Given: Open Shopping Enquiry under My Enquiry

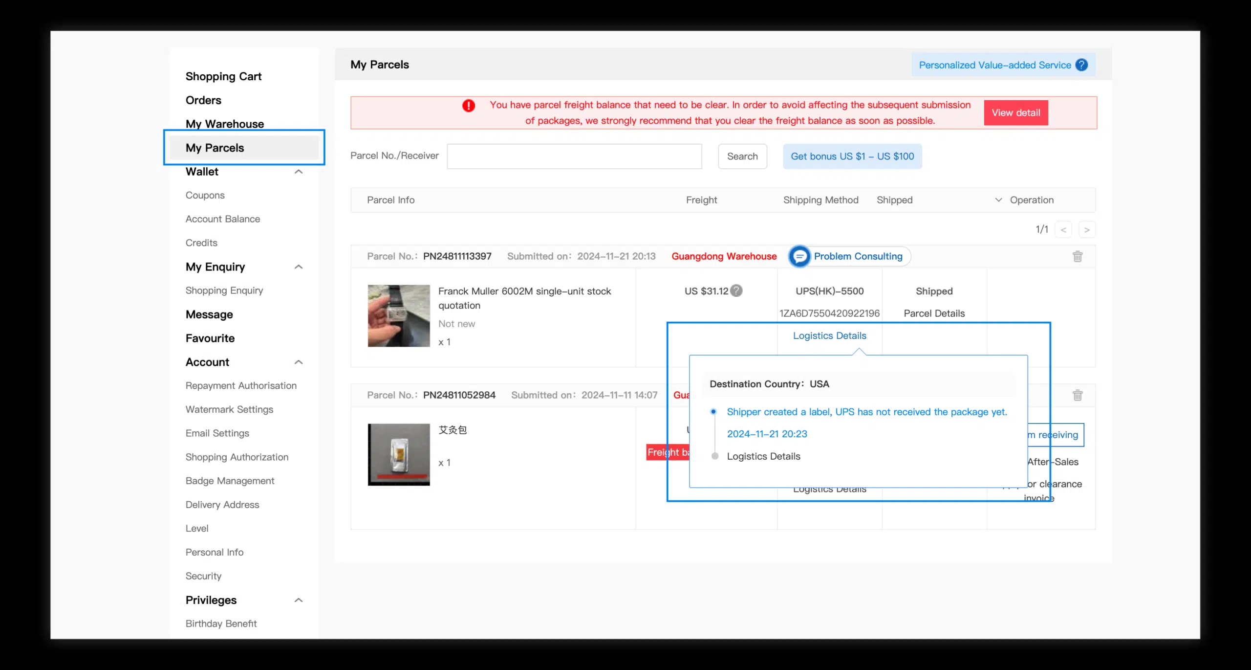Looking at the screenshot, I should [224, 290].
